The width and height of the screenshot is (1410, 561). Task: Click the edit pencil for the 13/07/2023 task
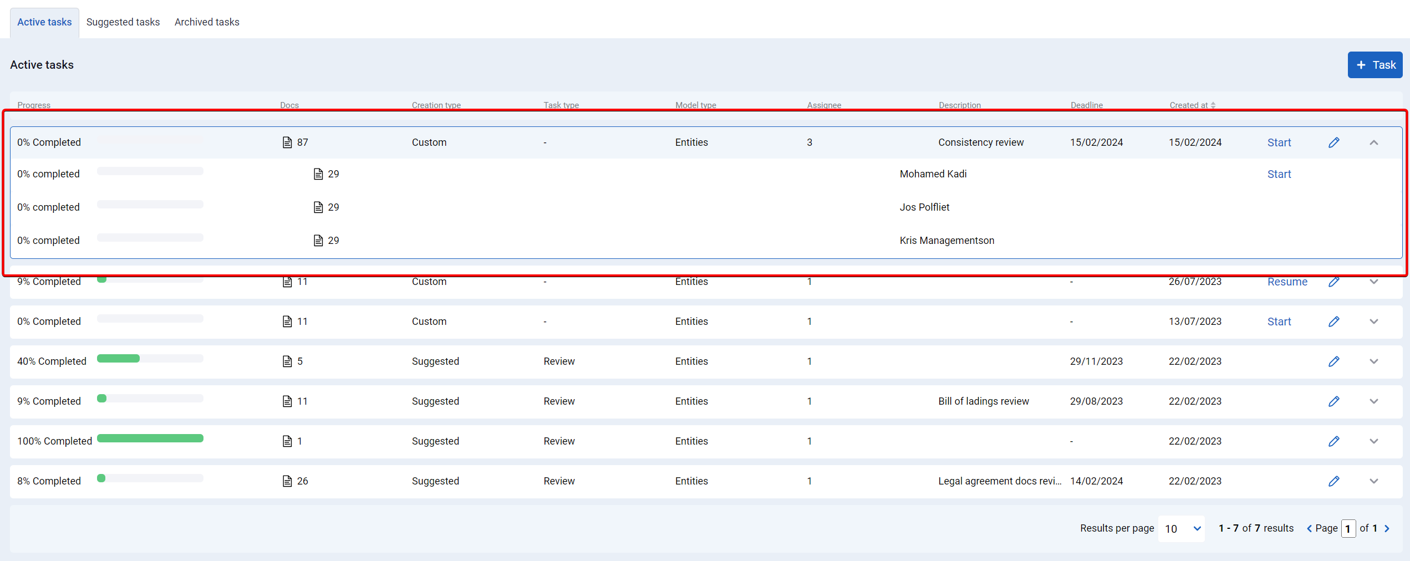[1333, 322]
